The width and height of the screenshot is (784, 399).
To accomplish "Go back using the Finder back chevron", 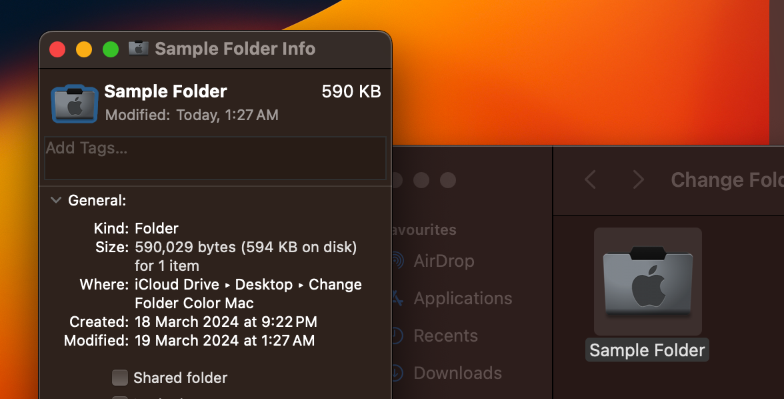I will pyautogui.click(x=590, y=179).
